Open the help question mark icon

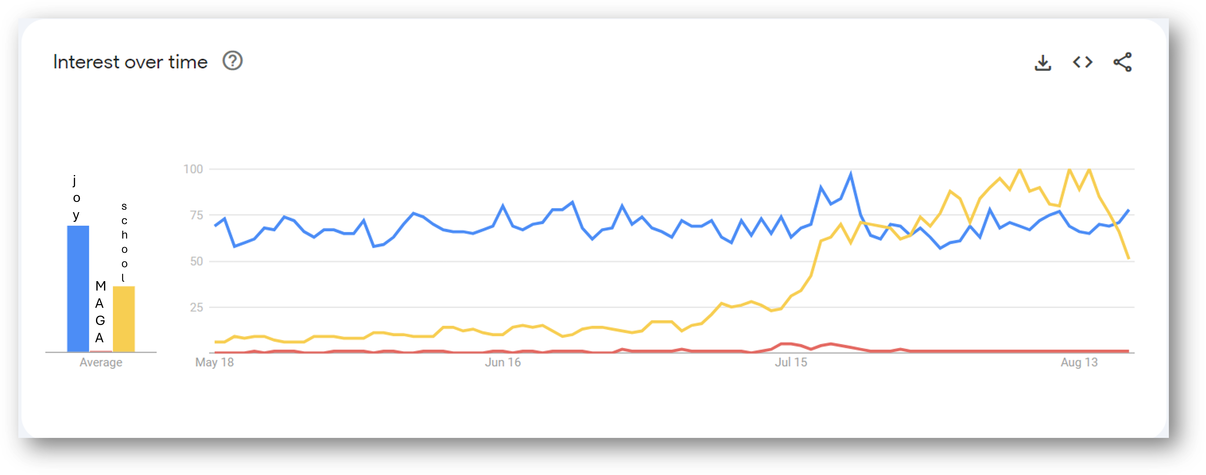(232, 61)
